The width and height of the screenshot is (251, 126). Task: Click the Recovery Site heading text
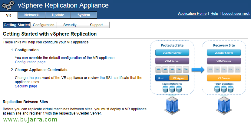pos(224,46)
